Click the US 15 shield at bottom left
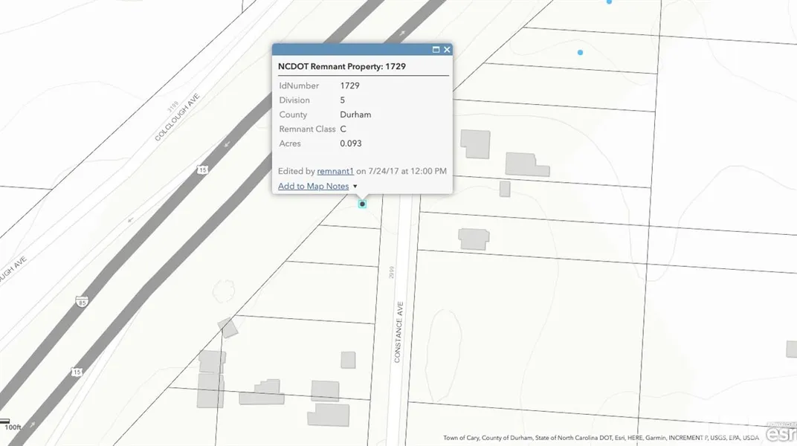 pos(77,371)
